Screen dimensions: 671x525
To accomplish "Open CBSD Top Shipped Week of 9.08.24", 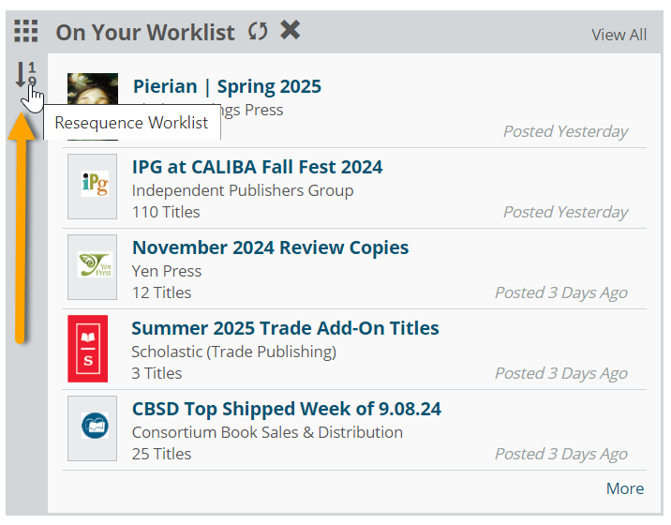I will point(286,409).
